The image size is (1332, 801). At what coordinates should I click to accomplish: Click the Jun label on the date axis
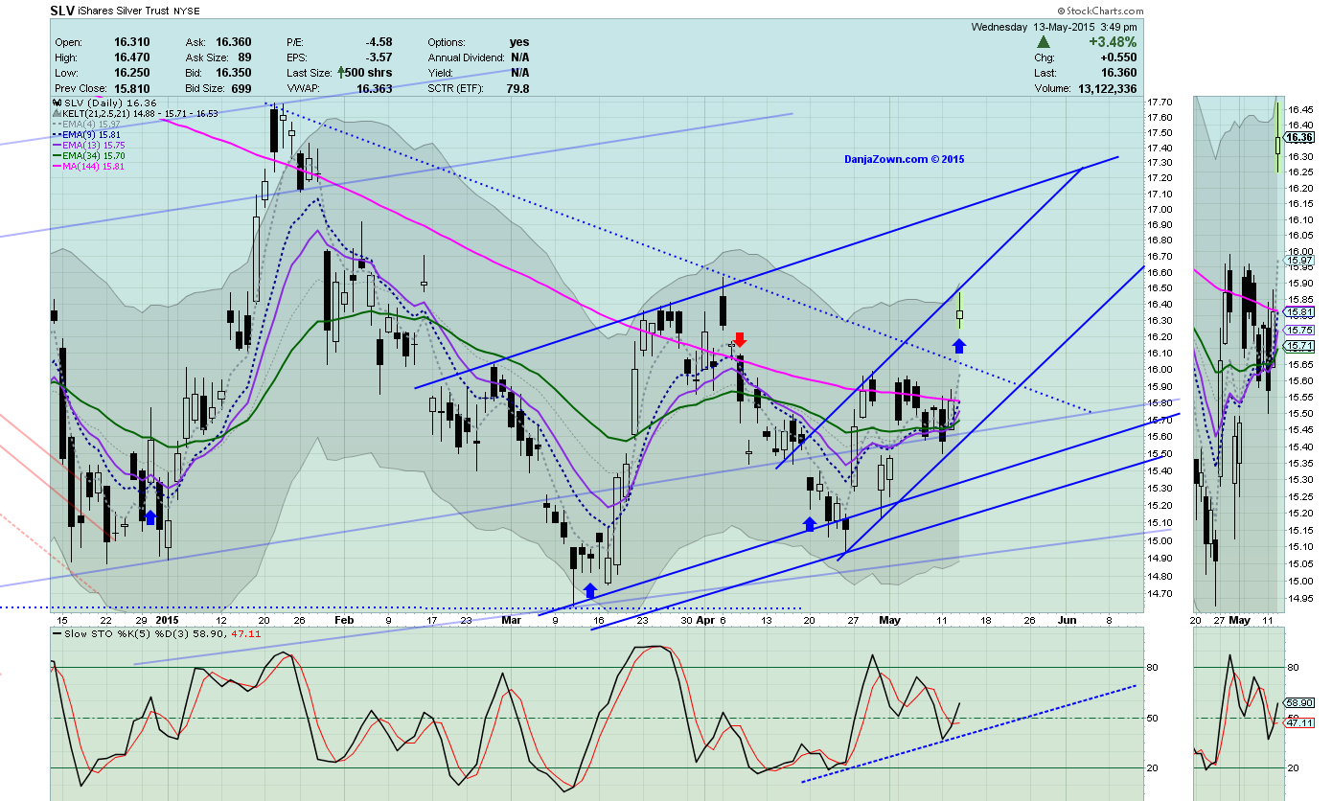click(1068, 620)
